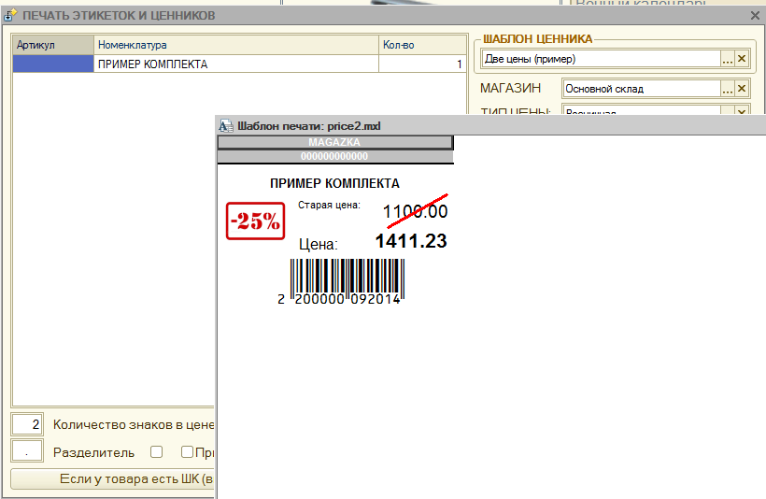Screen dimensions: 766x499
Task: Click the 'Цена:' label in the template
Action: (319, 244)
